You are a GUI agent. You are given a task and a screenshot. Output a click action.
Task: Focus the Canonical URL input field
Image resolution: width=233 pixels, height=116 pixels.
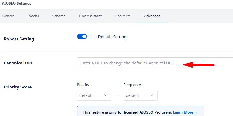pyautogui.click(x=155, y=63)
